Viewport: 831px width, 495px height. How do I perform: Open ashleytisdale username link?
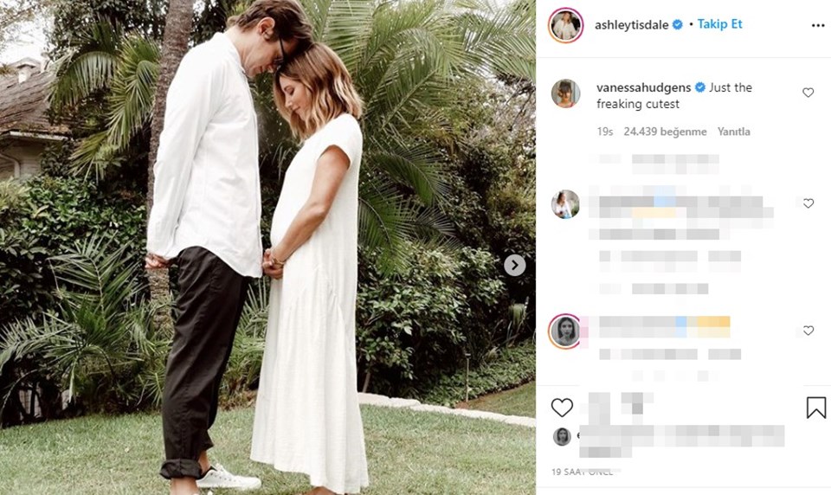point(631,25)
